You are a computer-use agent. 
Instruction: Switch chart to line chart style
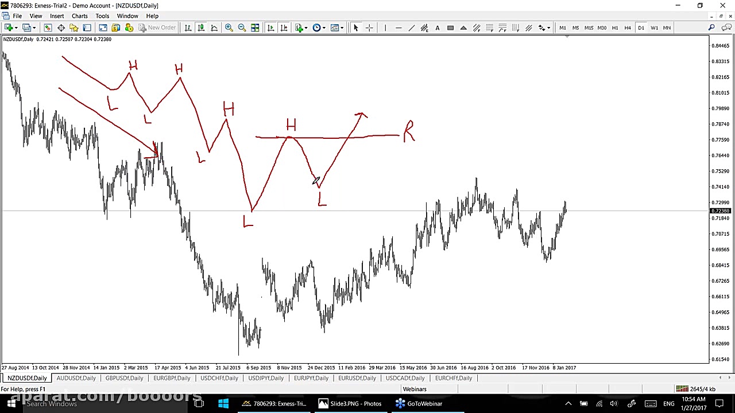[214, 28]
